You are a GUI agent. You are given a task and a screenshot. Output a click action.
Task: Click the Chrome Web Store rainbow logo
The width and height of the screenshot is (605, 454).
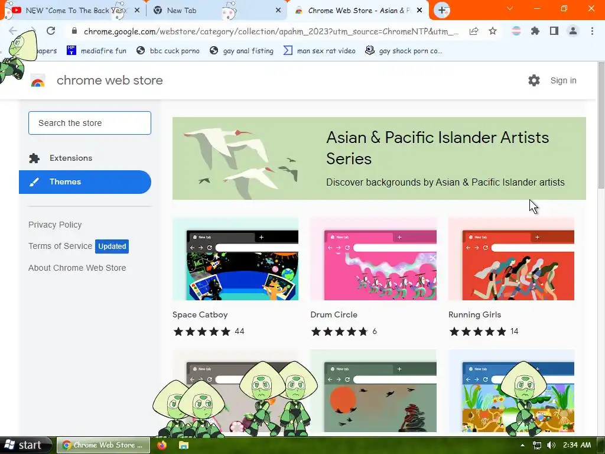38,80
